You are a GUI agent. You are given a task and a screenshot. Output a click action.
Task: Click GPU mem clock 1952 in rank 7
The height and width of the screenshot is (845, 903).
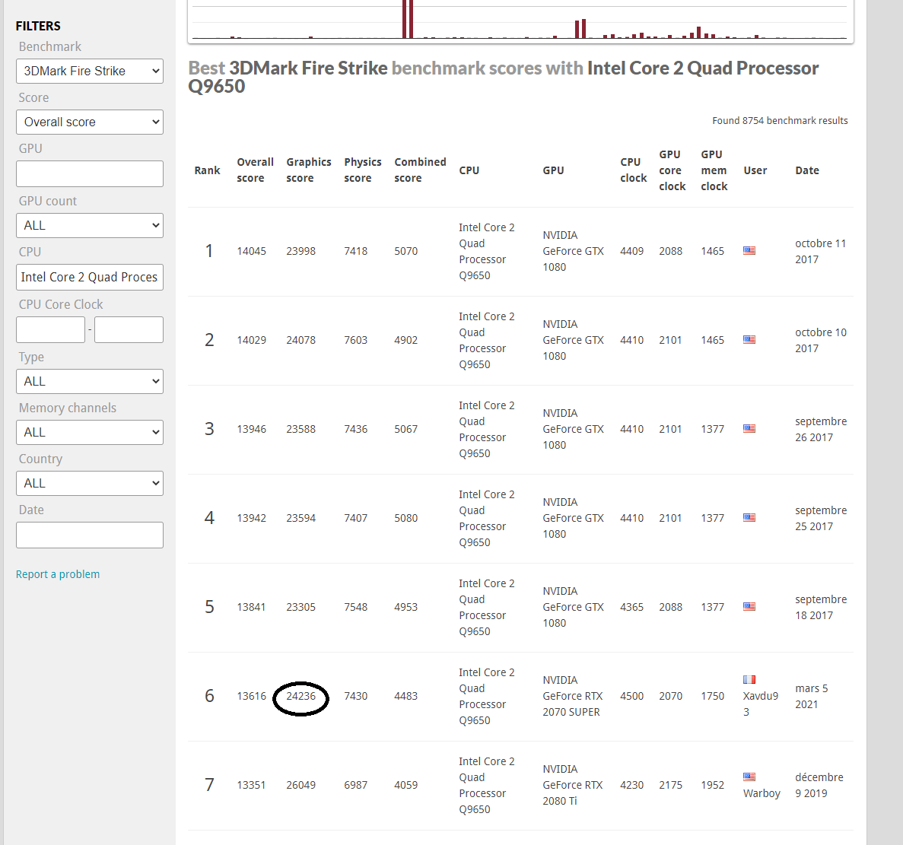click(712, 785)
